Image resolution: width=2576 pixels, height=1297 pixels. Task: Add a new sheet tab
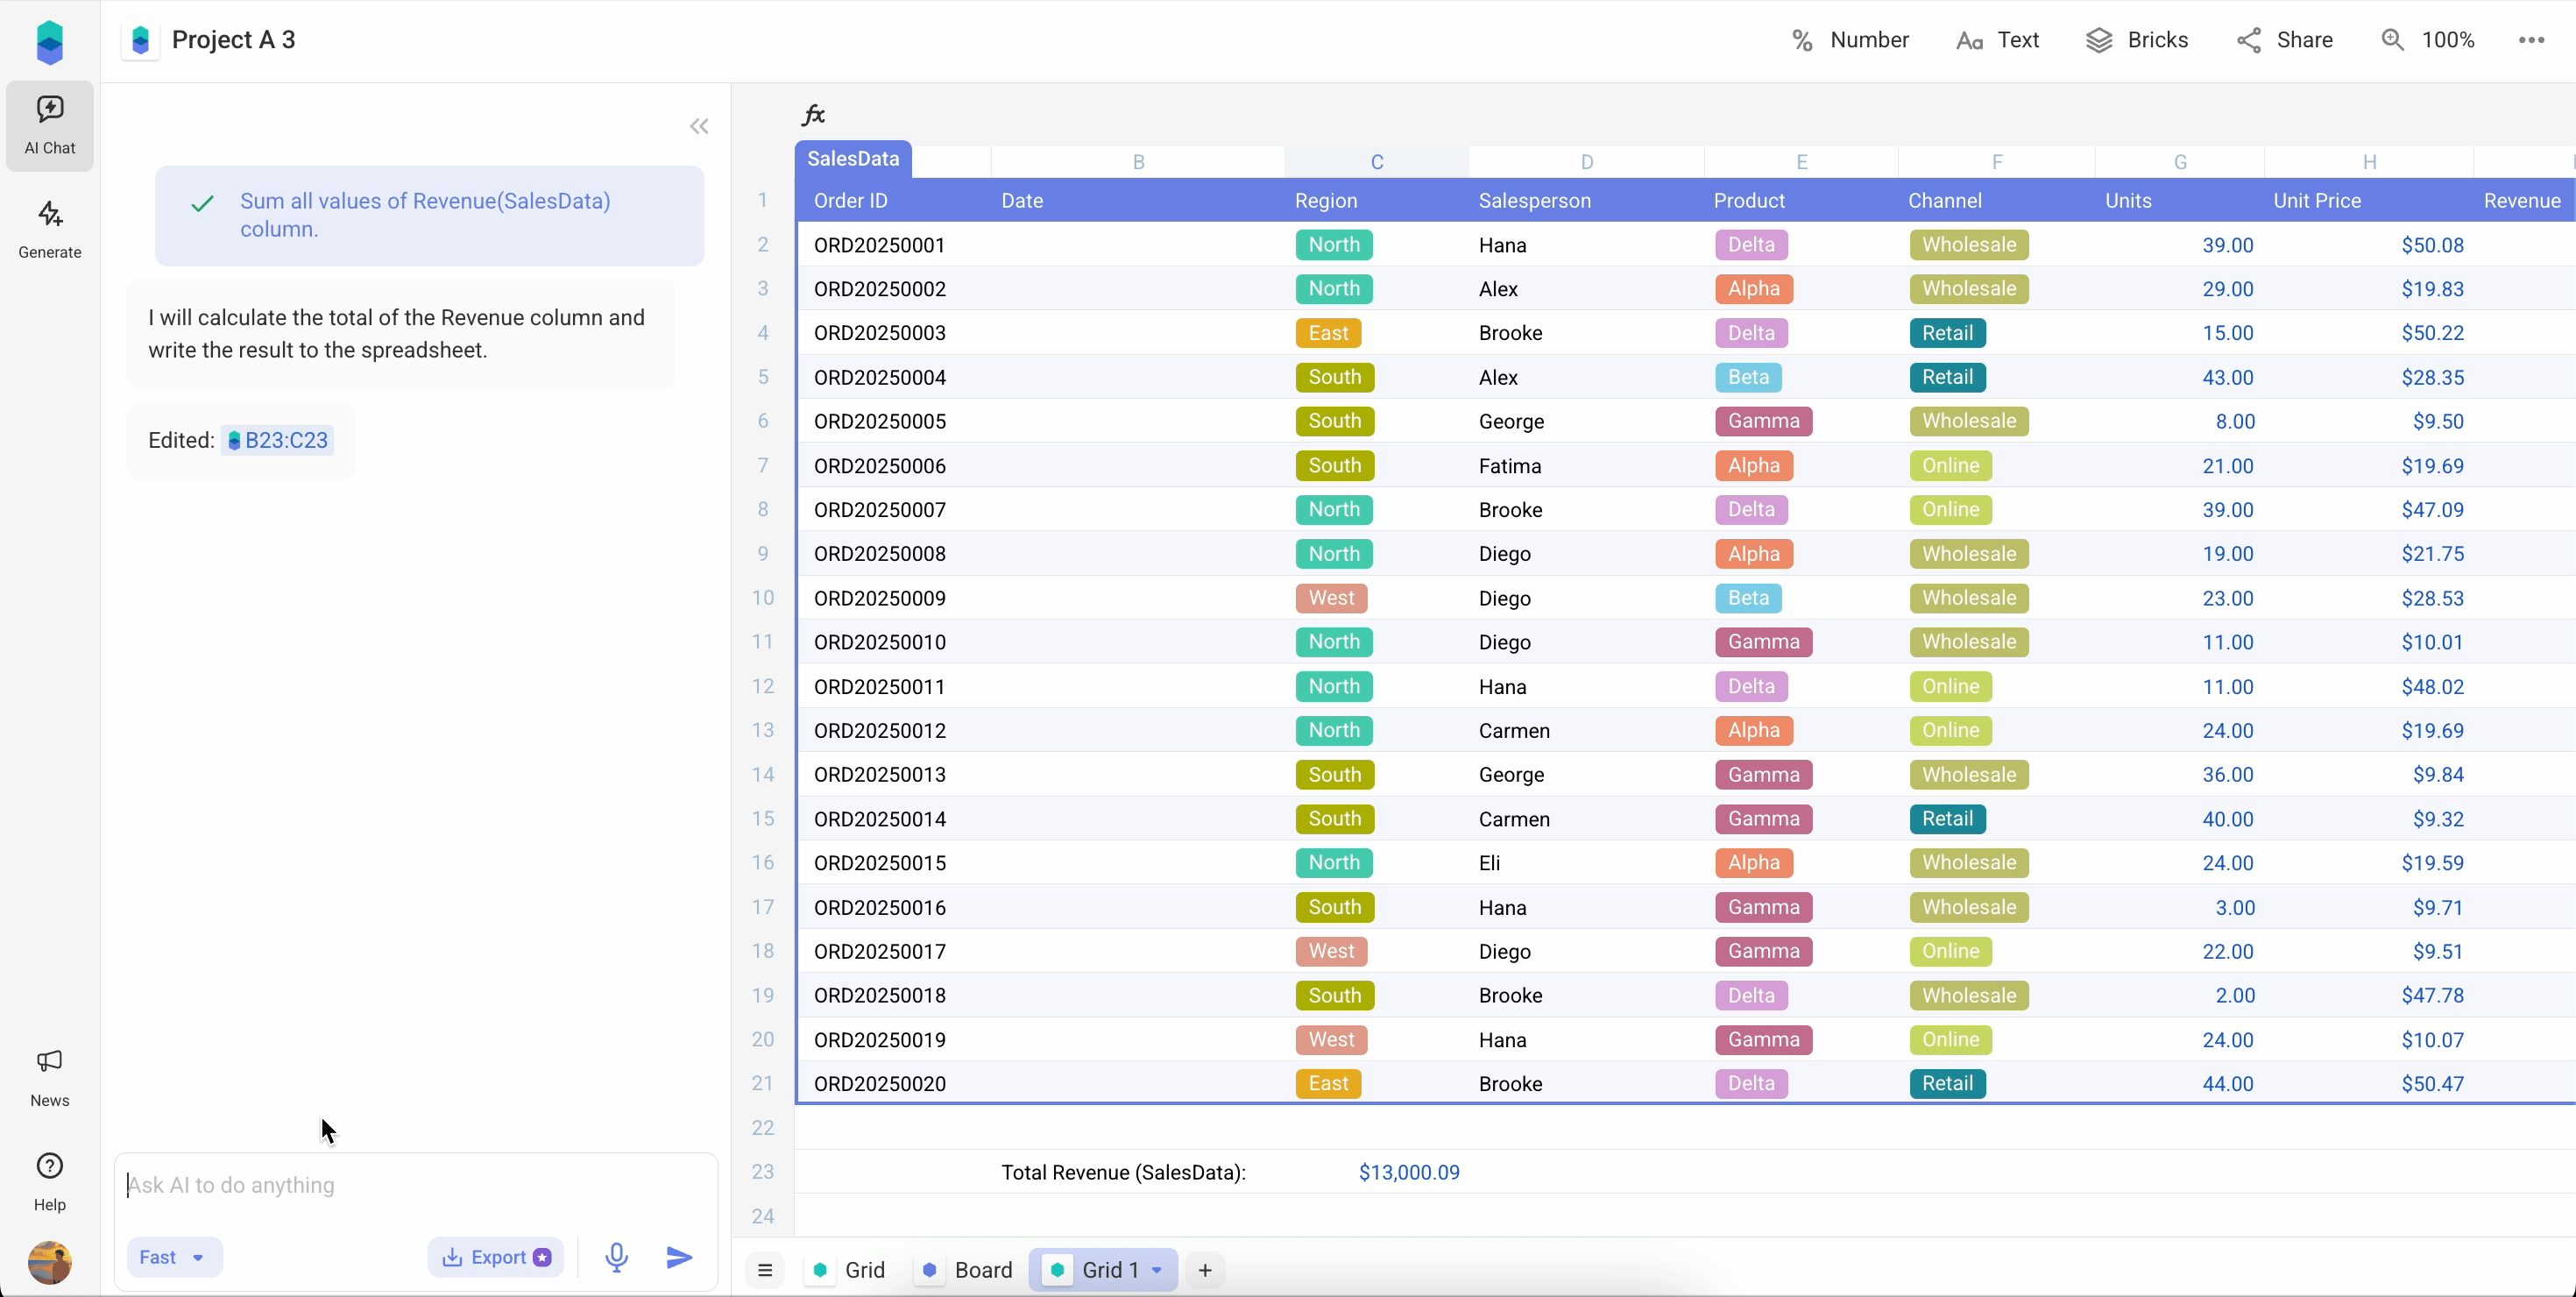click(x=1205, y=1270)
